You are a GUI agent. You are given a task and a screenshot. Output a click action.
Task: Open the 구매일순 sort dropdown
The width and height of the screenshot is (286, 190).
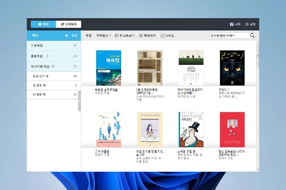[x=104, y=36]
